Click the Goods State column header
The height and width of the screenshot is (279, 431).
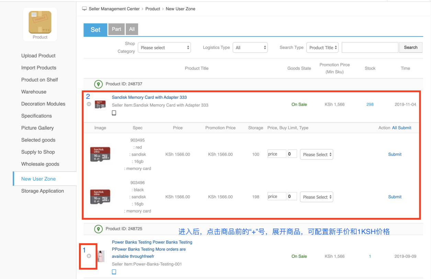tap(299, 68)
